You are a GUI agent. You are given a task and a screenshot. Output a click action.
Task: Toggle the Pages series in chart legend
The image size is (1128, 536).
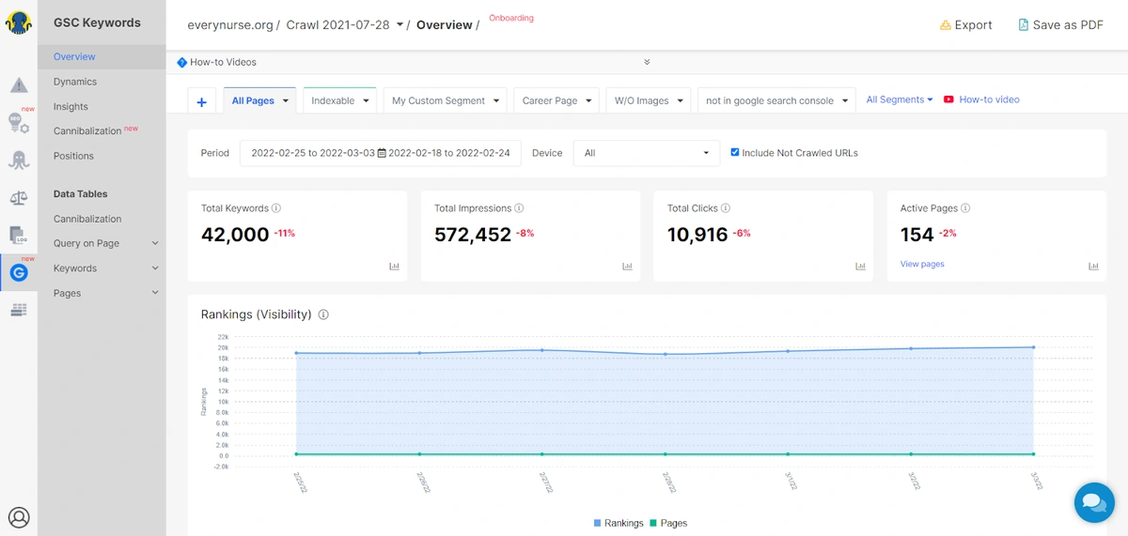[x=668, y=523]
